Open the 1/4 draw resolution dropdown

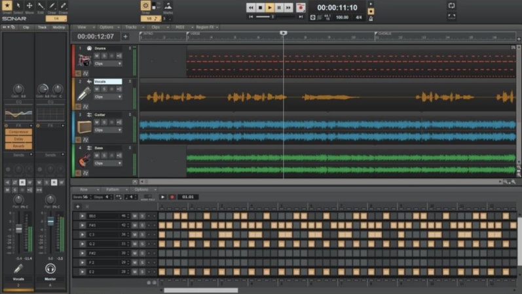56,18
